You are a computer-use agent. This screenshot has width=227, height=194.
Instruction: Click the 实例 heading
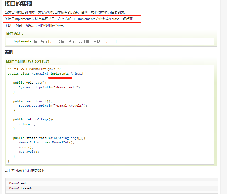point(9,52)
